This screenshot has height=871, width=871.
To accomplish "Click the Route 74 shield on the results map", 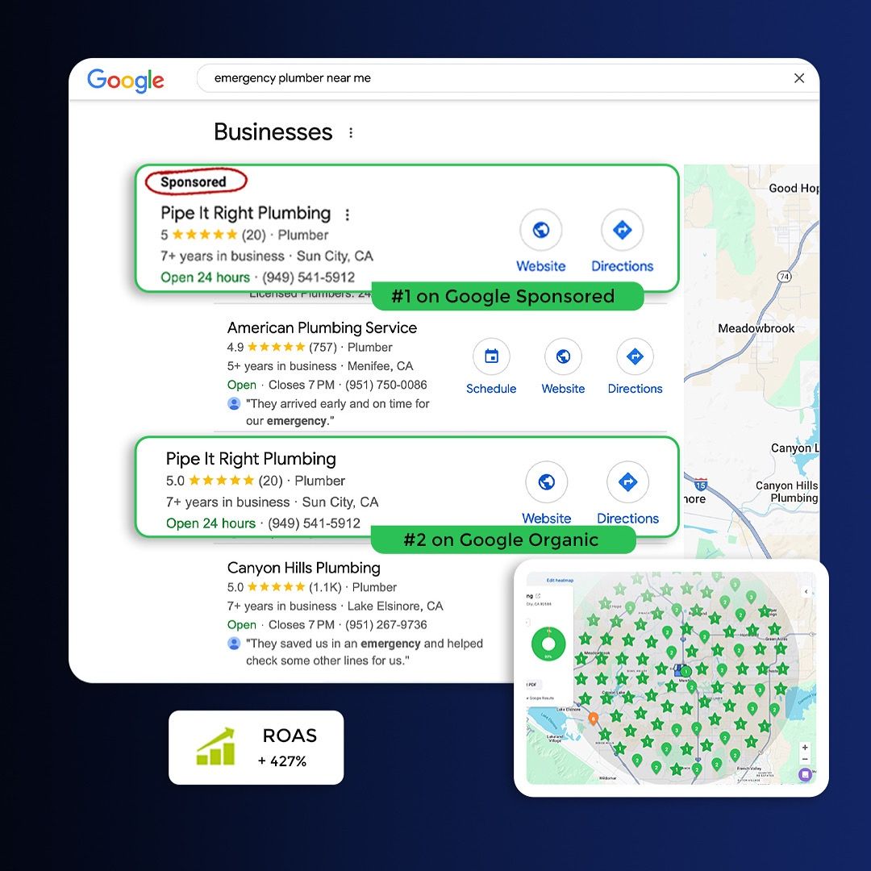I will point(784,276).
